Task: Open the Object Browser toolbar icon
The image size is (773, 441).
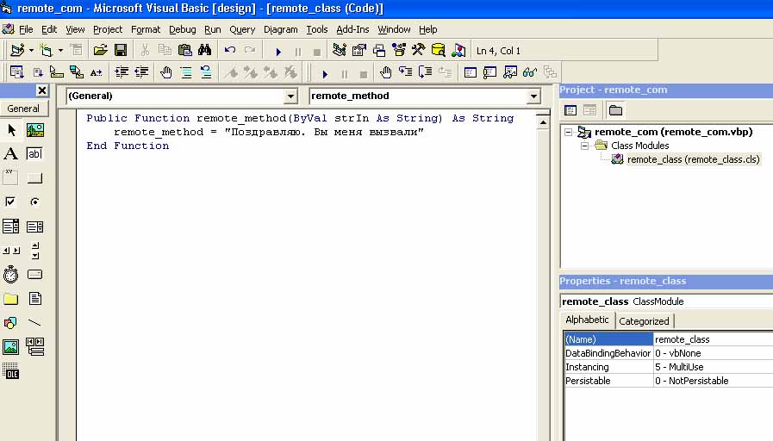Action: point(398,50)
